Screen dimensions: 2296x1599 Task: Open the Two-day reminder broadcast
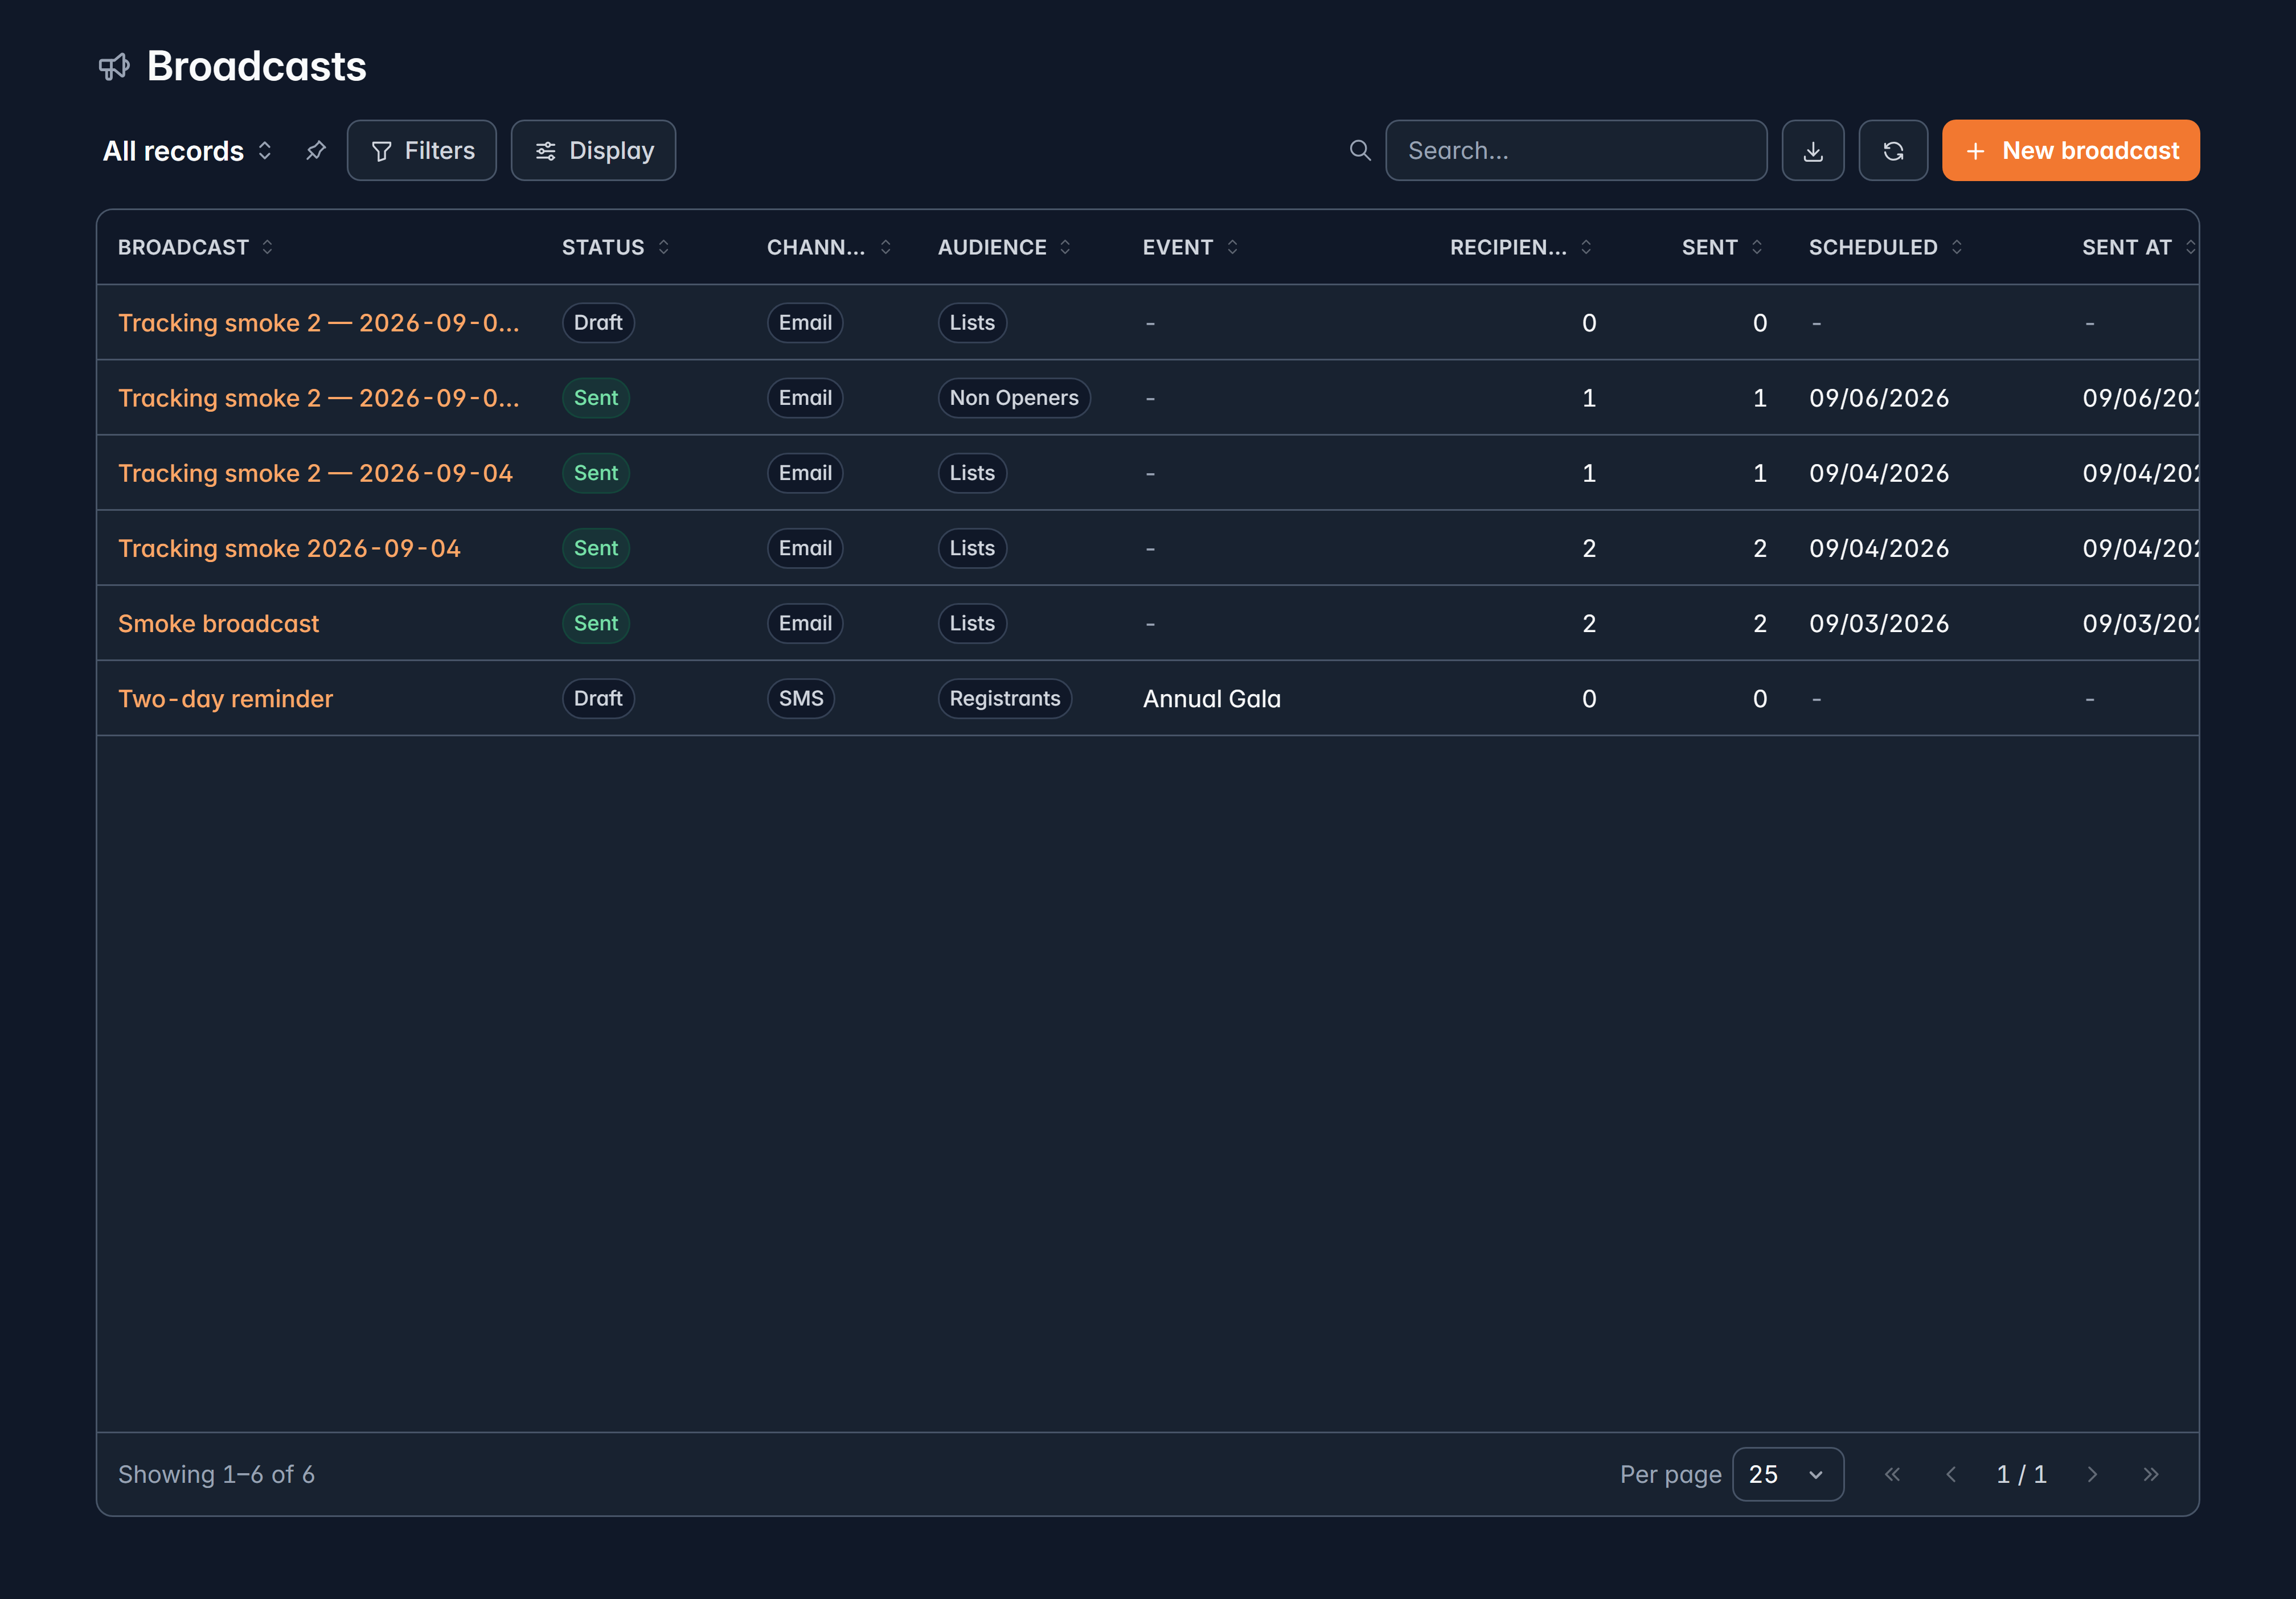click(x=226, y=698)
